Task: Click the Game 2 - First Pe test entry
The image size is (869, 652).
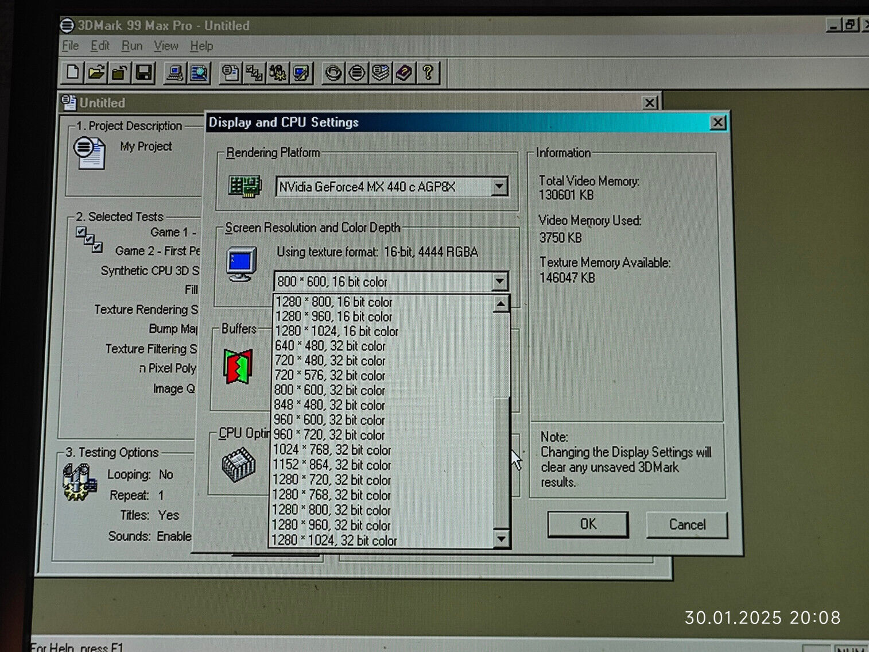Action: [157, 251]
